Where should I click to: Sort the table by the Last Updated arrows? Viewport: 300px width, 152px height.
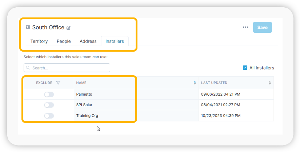[270, 83]
